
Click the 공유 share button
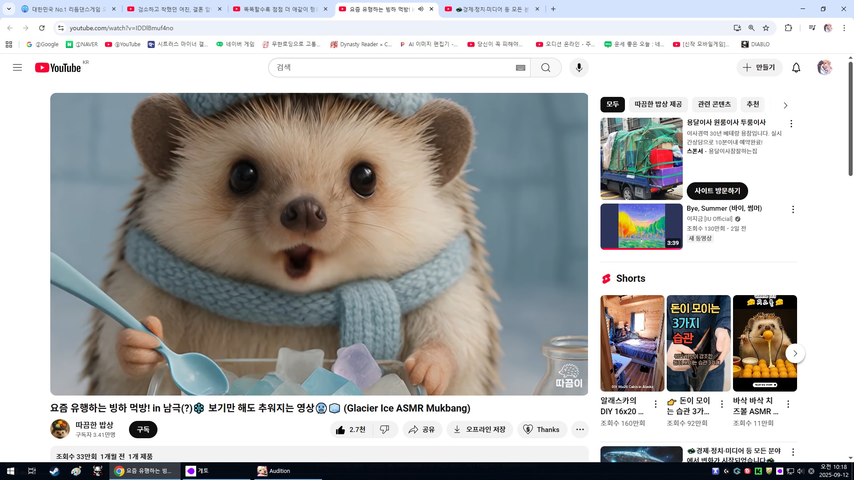pyautogui.click(x=422, y=430)
